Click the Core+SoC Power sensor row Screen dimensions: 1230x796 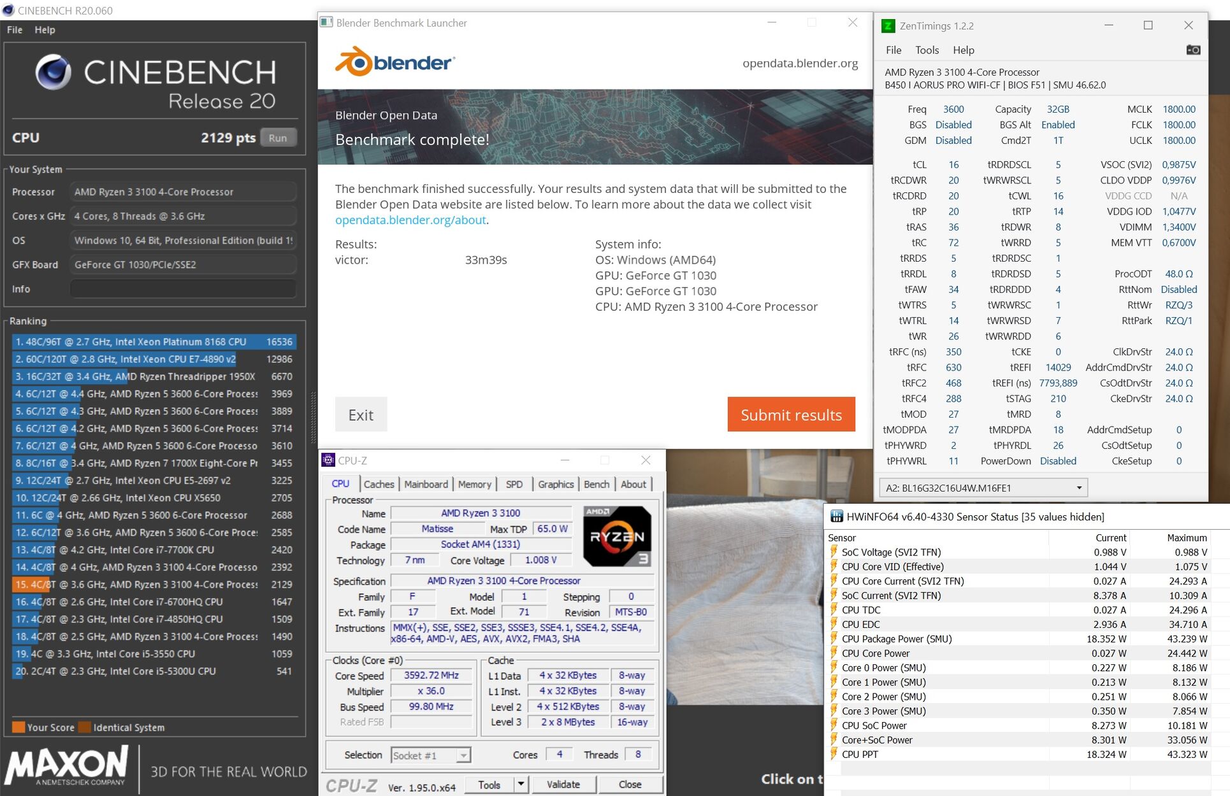1019,740
